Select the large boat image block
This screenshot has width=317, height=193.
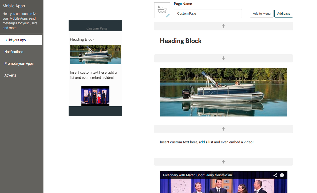[223, 92]
